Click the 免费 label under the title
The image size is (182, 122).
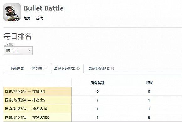pyautogui.click(x=27, y=18)
